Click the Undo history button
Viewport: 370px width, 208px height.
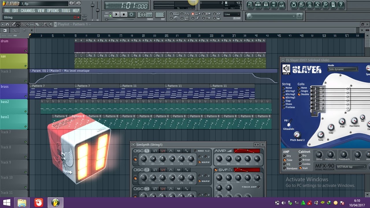294,5
